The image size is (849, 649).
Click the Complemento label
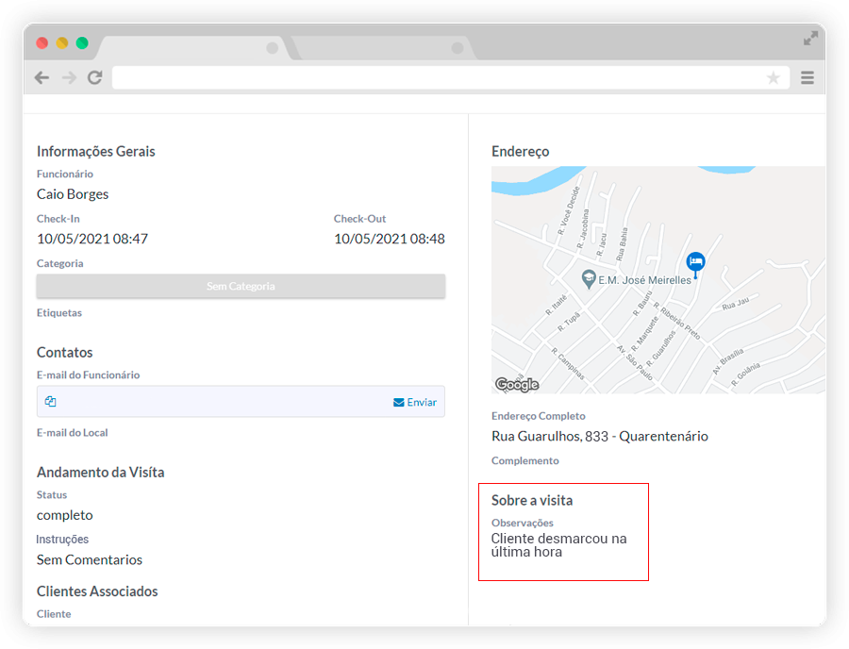point(525,460)
